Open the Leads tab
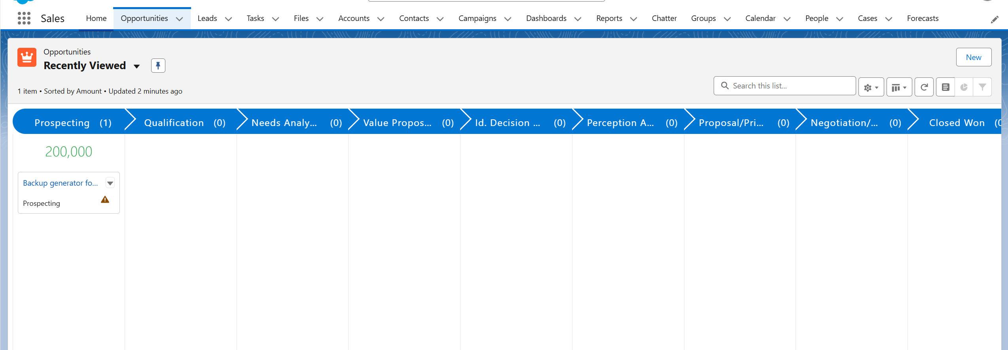Viewport: 1008px width, 350px height. (x=207, y=18)
